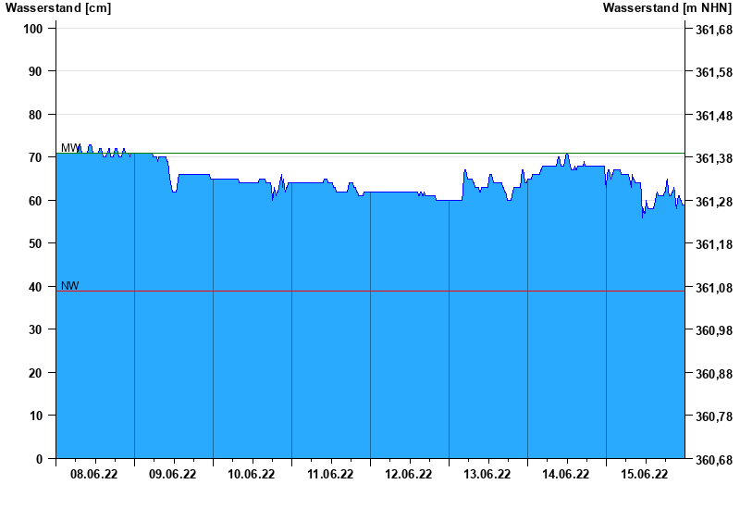This screenshot has height=509, width=740.
Task: Click the 361,48 value on the right axis
Action: 714,116
